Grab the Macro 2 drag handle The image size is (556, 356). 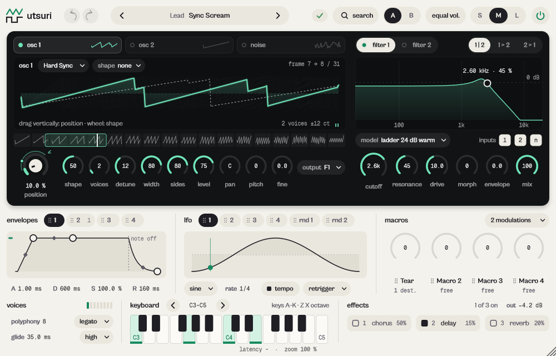[x=432, y=281]
